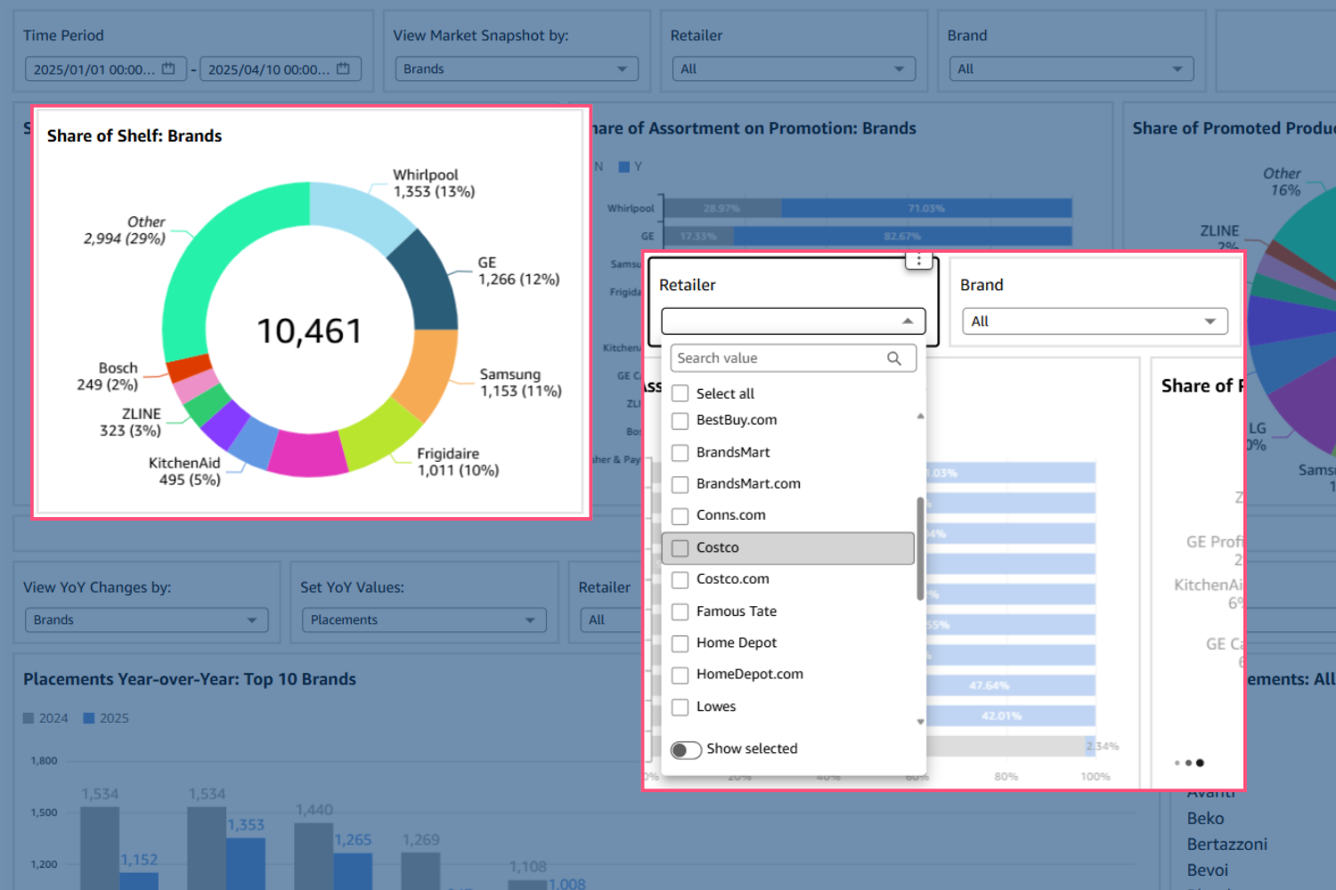Enable the Show selected toggle
This screenshot has height=890, width=1336.
click(x=686, y=749)
